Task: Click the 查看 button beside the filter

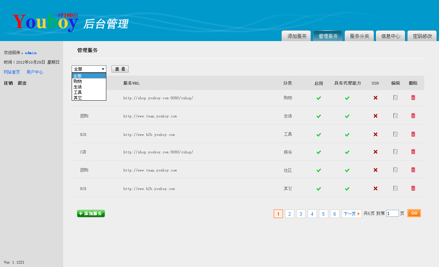Action: coord(120,69)
